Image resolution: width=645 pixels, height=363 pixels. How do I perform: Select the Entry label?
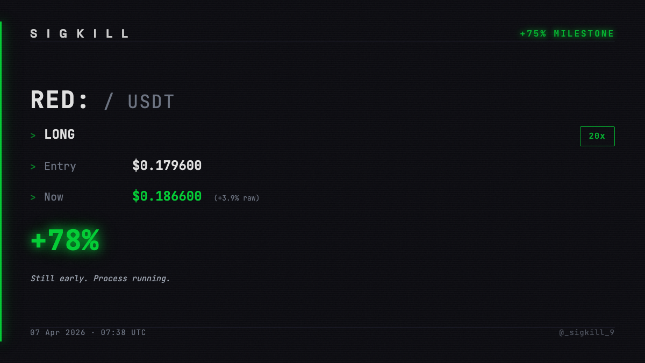click(x=60, y=166)
